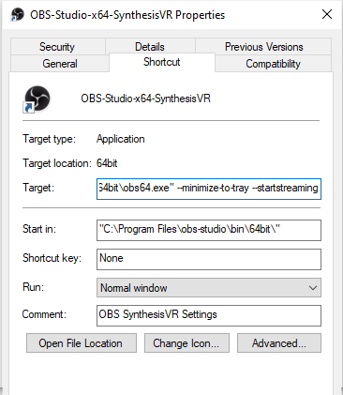Close the Properties dialog with the X
Viewport: 343px width, 395px height.
327,14
